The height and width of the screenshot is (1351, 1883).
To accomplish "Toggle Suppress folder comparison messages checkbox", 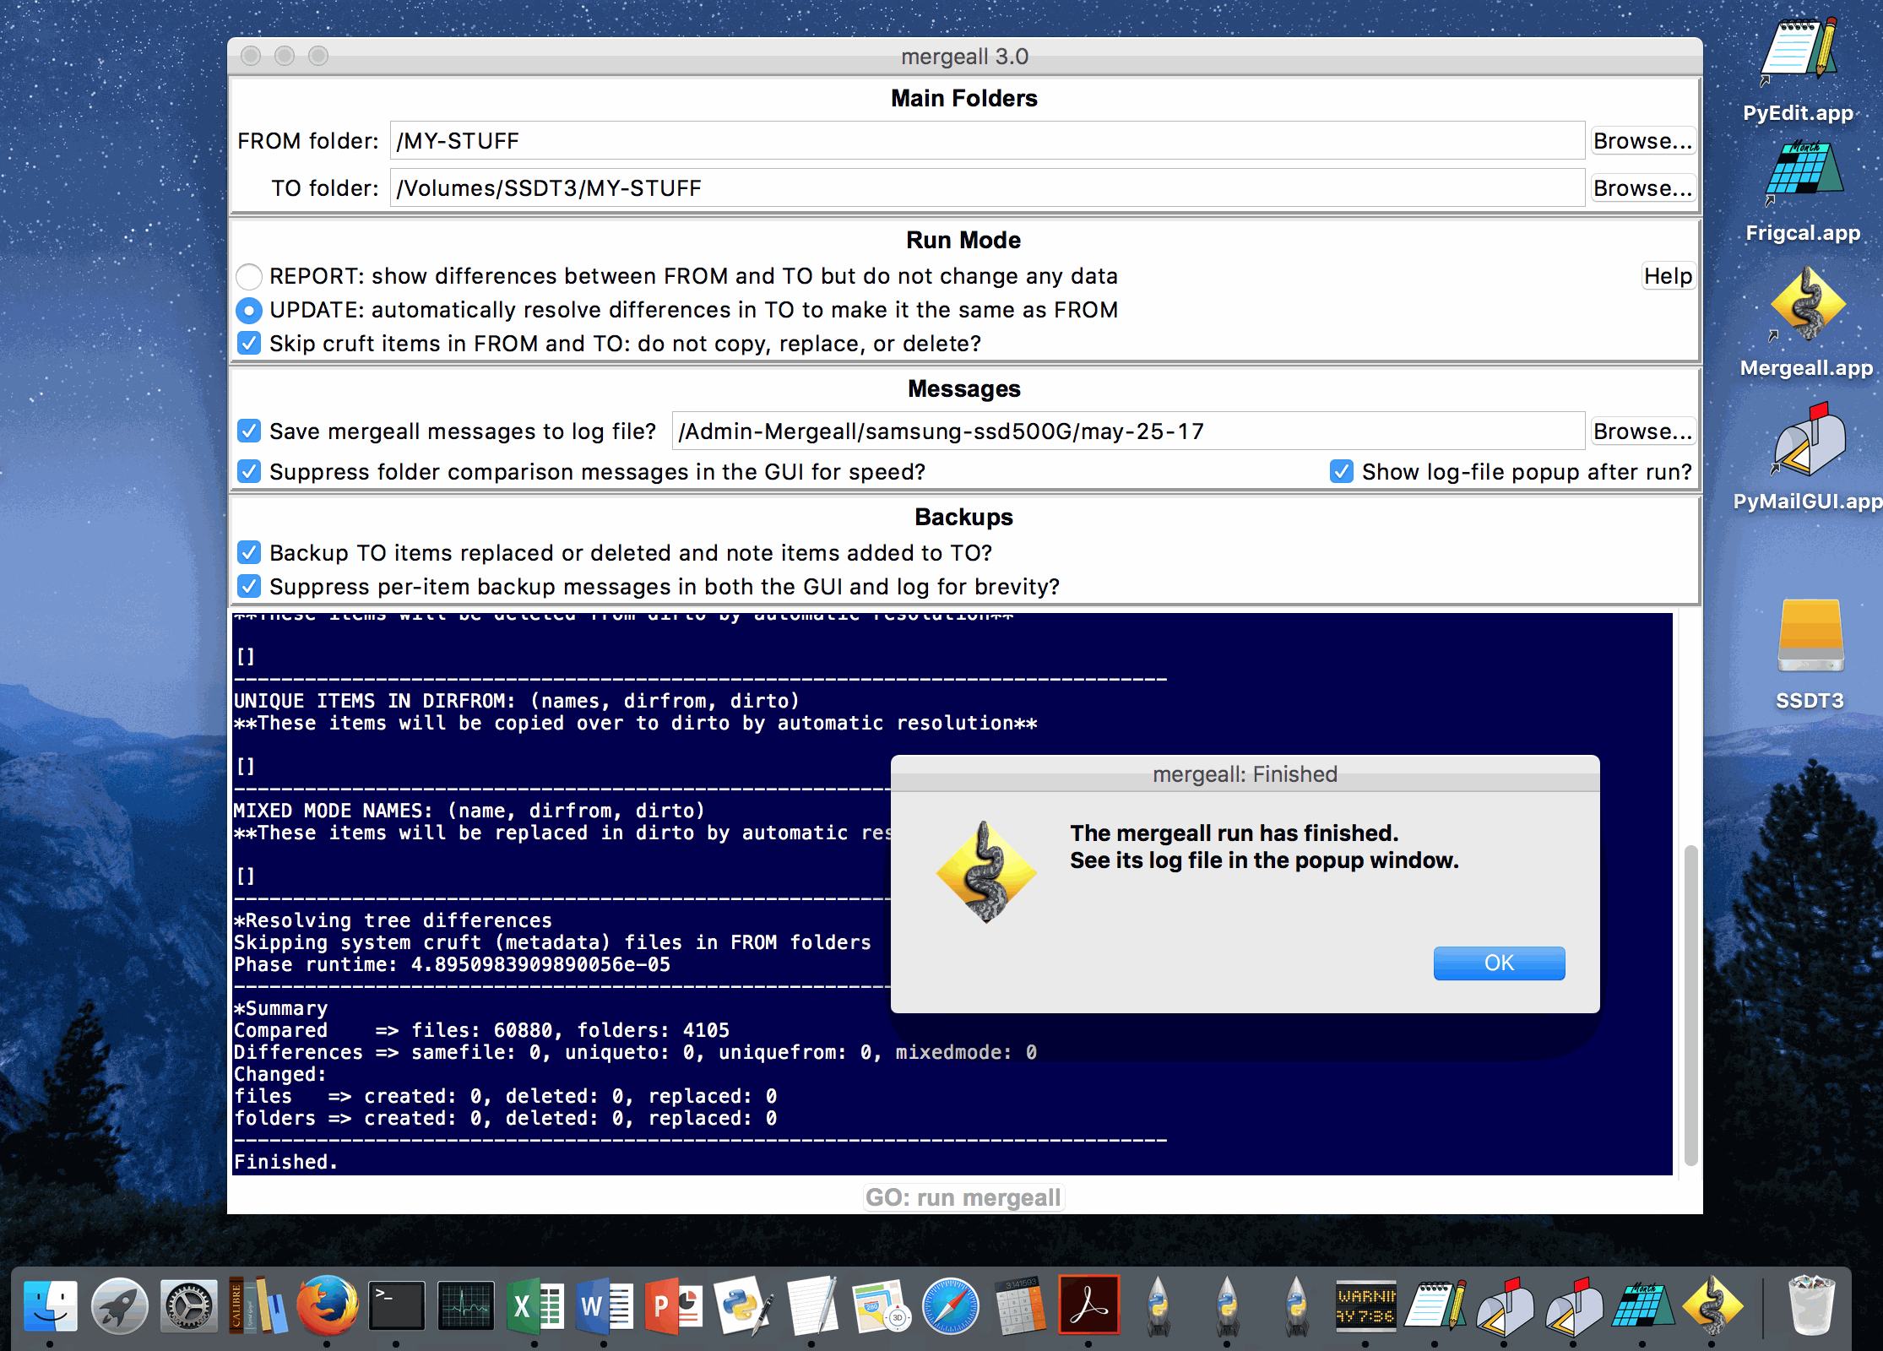I will [248, 471].
